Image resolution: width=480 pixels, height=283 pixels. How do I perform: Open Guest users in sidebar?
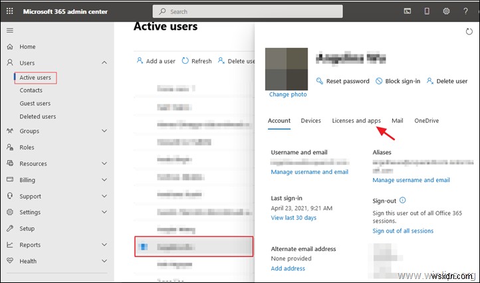35,104
